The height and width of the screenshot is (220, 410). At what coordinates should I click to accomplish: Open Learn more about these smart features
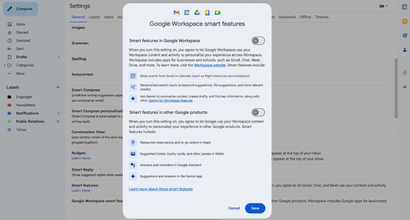[161, 189]
